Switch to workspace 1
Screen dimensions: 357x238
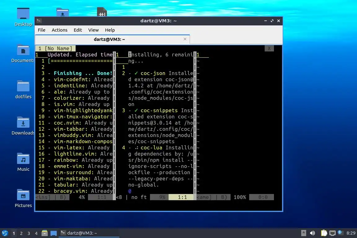click(14, 233)
